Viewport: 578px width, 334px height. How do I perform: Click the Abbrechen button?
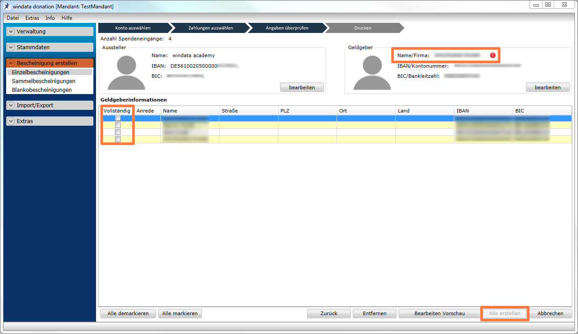[x=550, y=313]
